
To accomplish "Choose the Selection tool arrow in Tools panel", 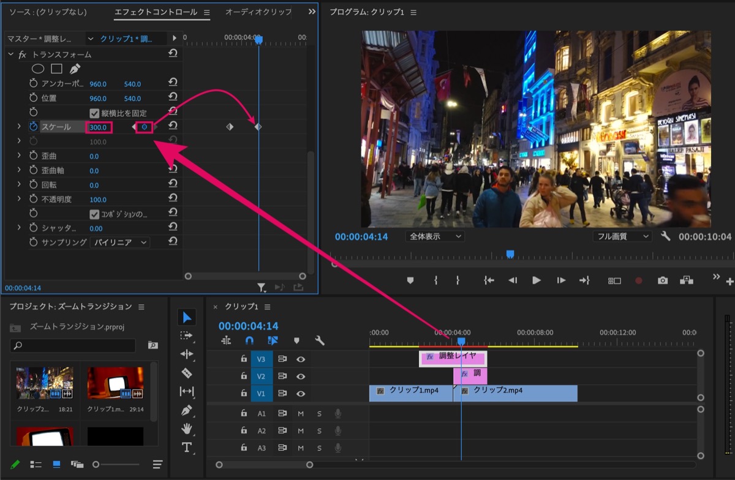I will tap(187, 317).
